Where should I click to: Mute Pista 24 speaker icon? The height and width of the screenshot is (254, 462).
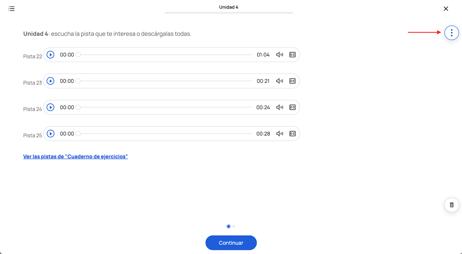coord(280,107)
